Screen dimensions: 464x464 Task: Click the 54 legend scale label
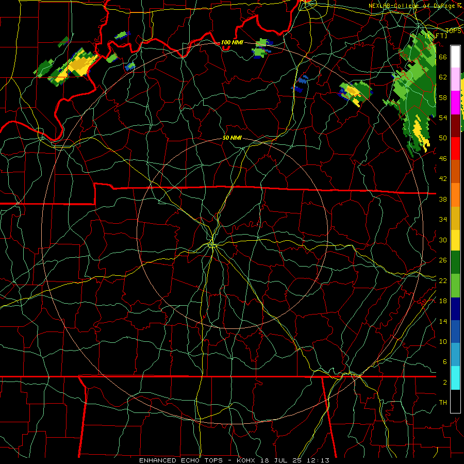(443, 118)
